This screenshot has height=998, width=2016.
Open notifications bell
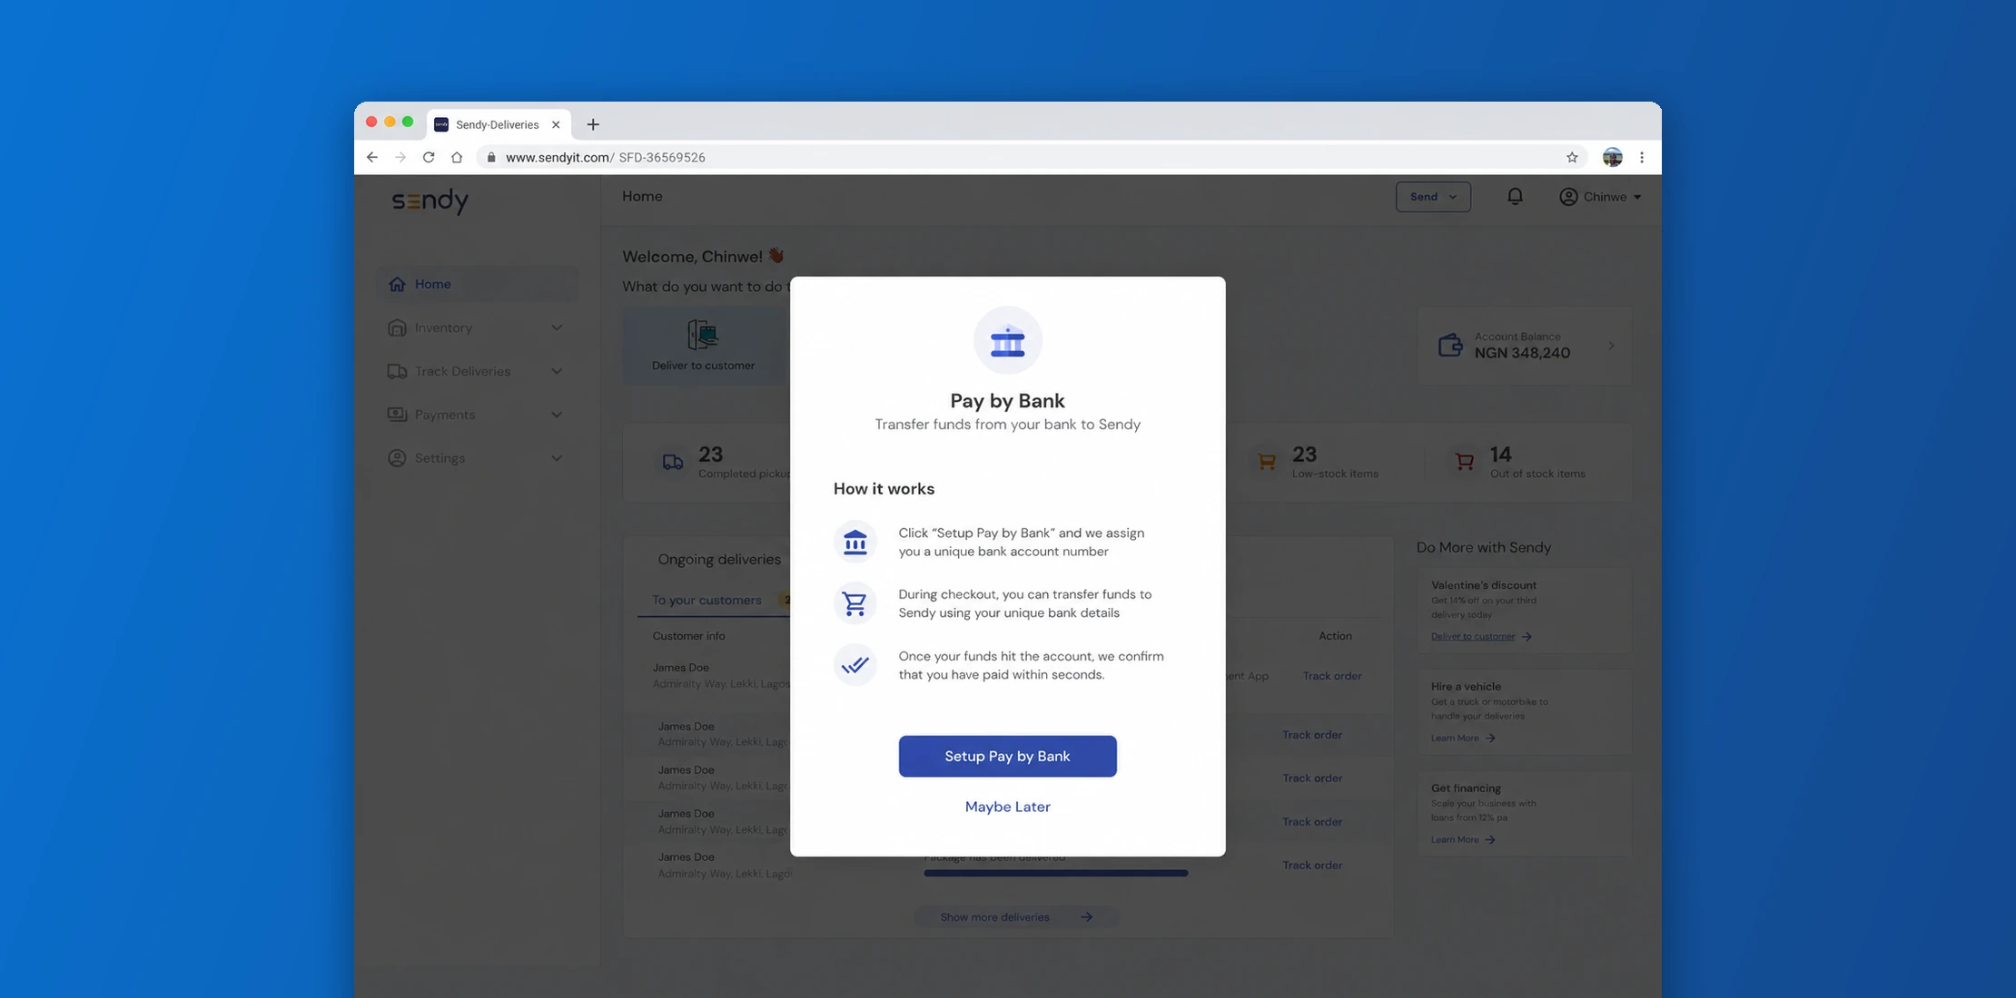click(1515, 196)
